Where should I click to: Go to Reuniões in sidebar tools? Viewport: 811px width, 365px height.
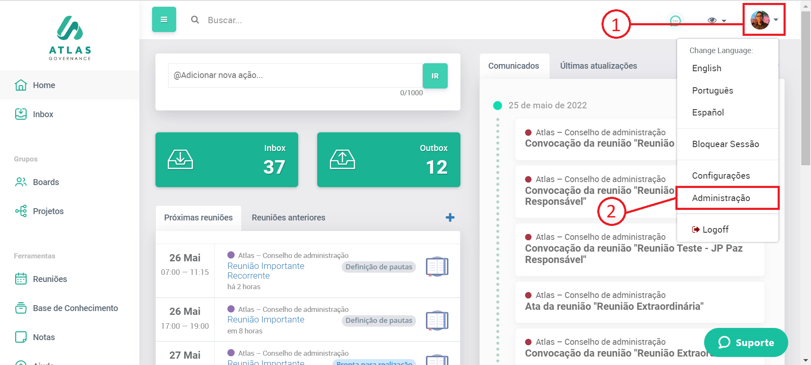[49, 279]
